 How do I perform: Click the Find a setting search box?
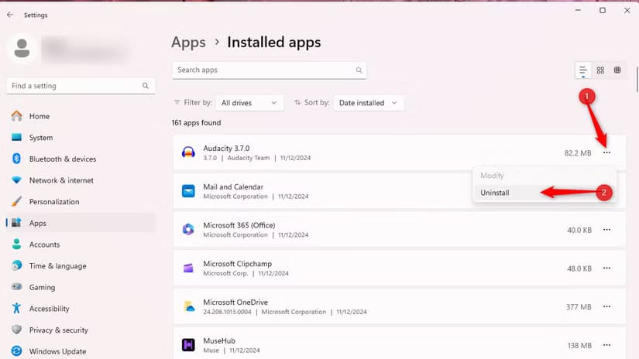[81, 86]
